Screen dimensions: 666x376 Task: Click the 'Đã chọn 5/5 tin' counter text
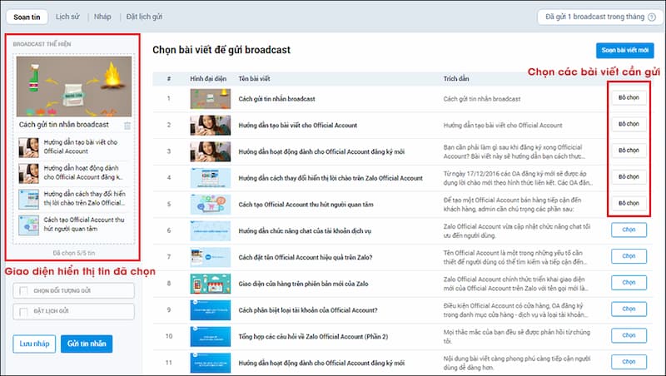click(74, 253)
